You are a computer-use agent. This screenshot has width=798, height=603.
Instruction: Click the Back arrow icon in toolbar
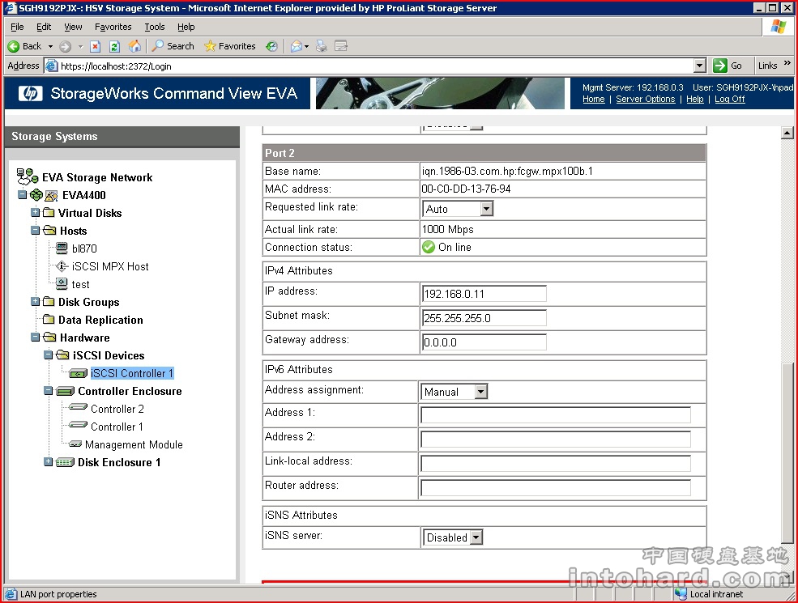pos(14,46)
